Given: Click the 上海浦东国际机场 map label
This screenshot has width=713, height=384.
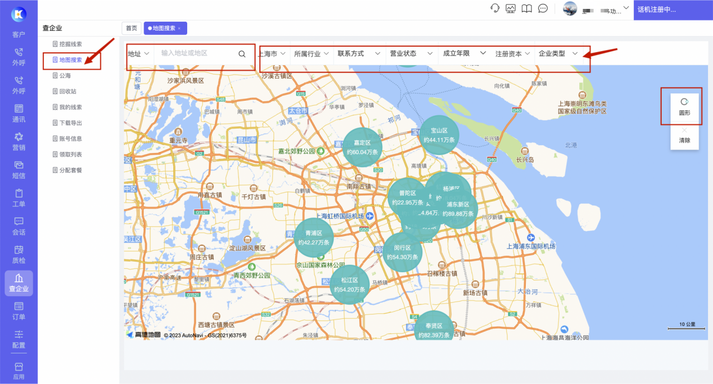Looking at the screenshot, I should 530,246.
